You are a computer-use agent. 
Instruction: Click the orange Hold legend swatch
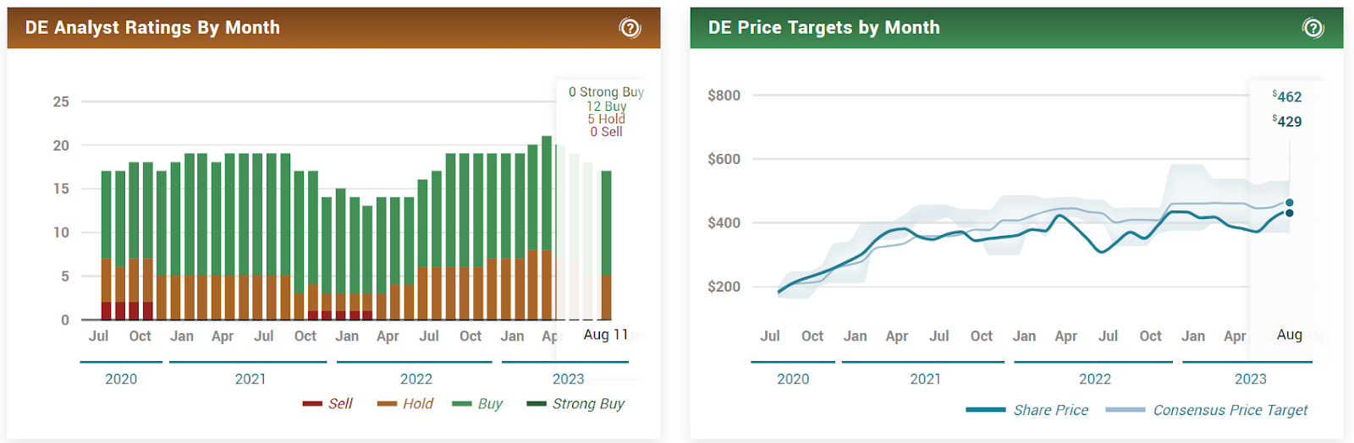[388, 404]
